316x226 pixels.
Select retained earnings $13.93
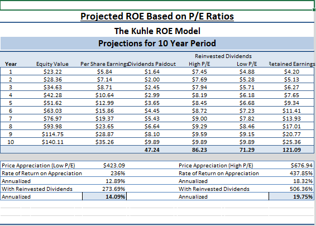pos(291,119)
